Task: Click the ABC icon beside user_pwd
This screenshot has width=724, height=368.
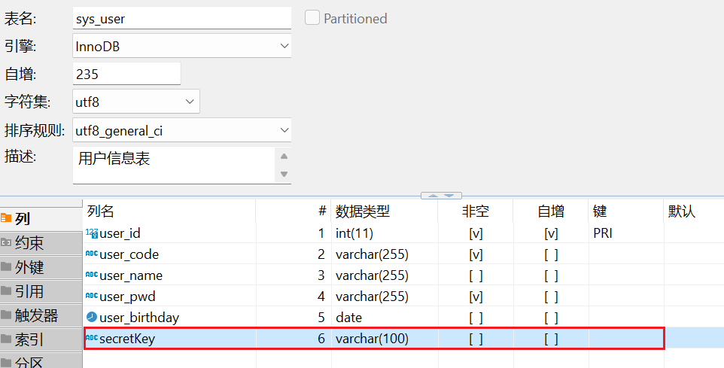Action: (91, 296)
